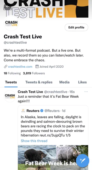Tap the Reuters verified badge
Viewport: 92px width, 170px height.
click(x=42, y=111)
